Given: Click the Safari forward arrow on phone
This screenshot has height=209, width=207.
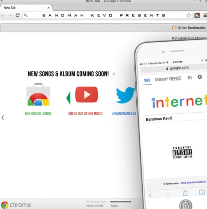Looking at the screenshot, I should pos(168,194).
